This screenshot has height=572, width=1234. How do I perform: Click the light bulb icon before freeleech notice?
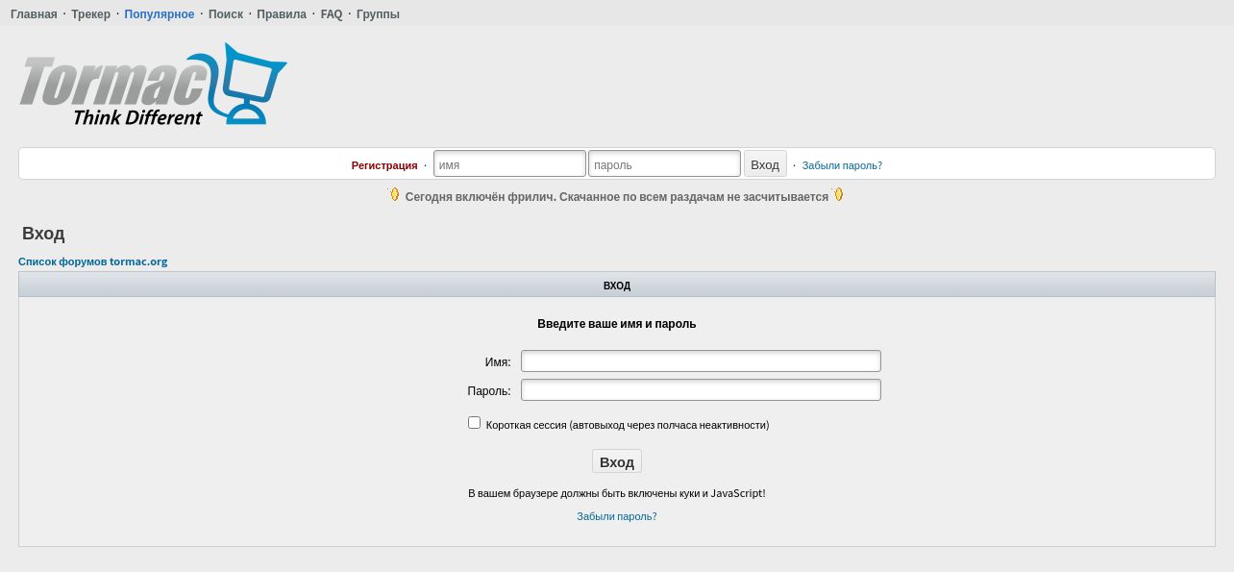pos(394,194)
